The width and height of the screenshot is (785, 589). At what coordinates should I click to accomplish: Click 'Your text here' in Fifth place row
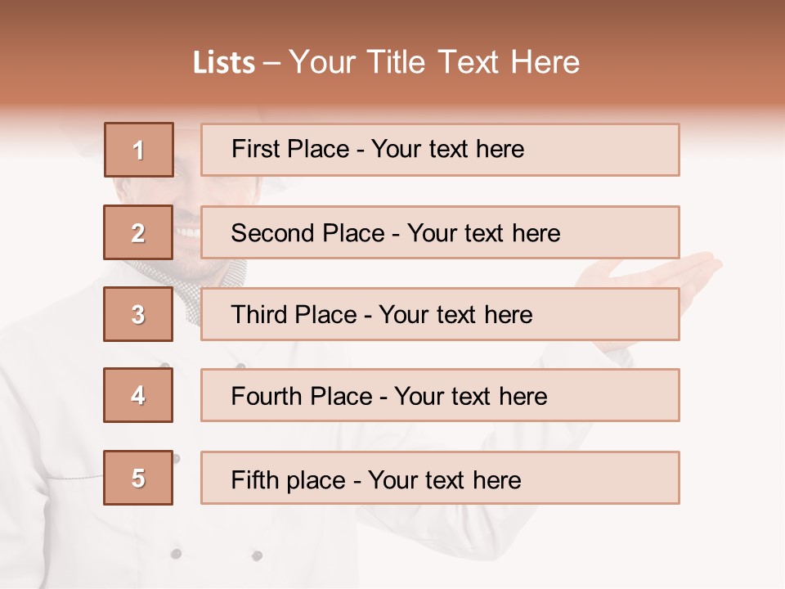pyautogui.click(x=444, y=479)
